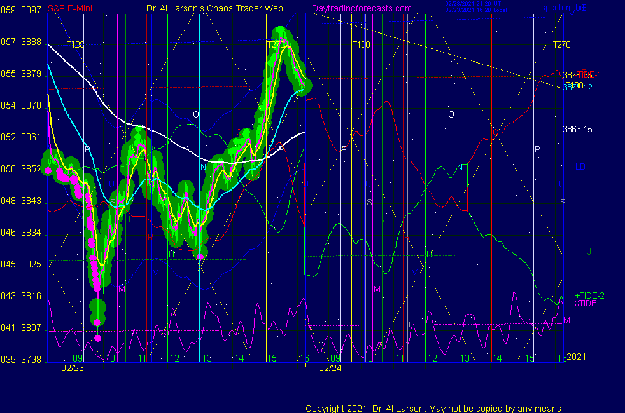Click the lowest magenta dot below the price spike
Viewport: 625px width, 413px height.
point(97,339)
